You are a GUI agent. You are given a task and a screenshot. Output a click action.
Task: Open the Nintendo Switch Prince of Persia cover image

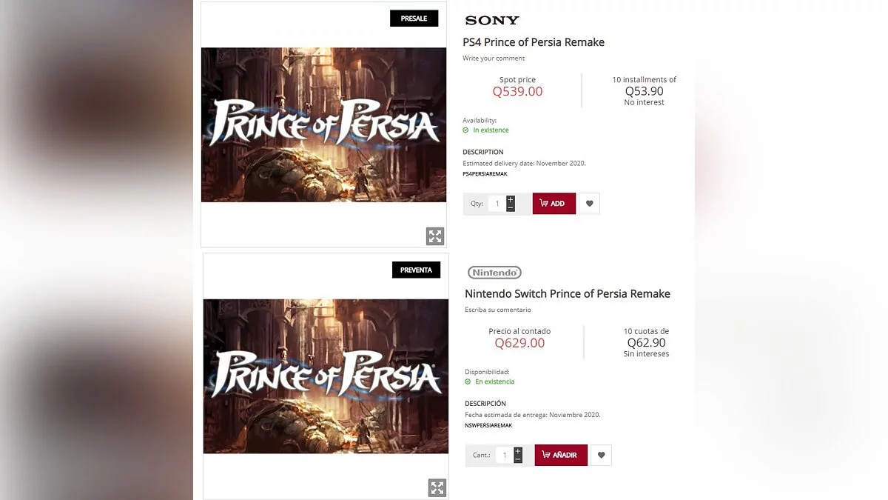pyautogui.click(x=326, y=376)
